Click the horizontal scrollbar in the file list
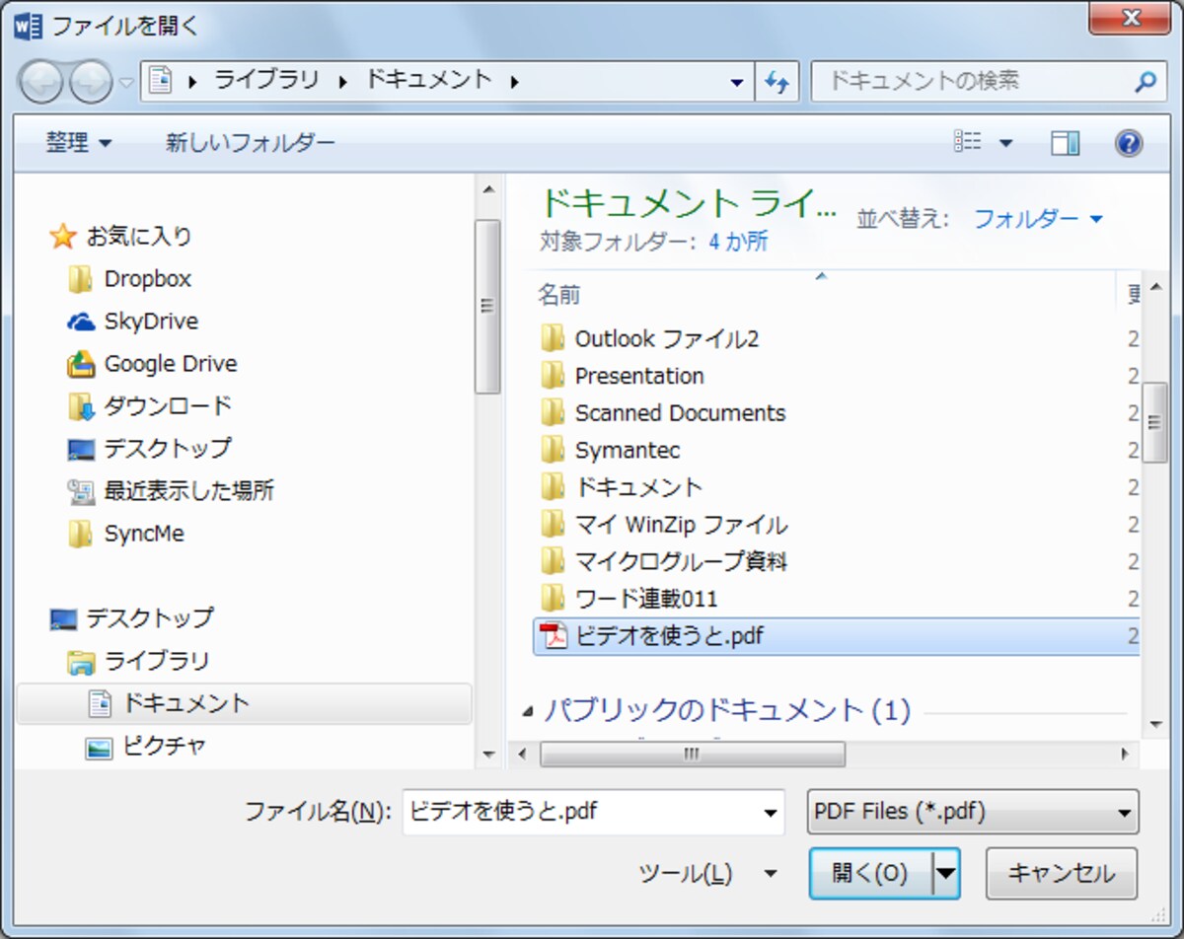Image resolution: width=1184 pixels, height=939 pixels. [x=693, y=755]
